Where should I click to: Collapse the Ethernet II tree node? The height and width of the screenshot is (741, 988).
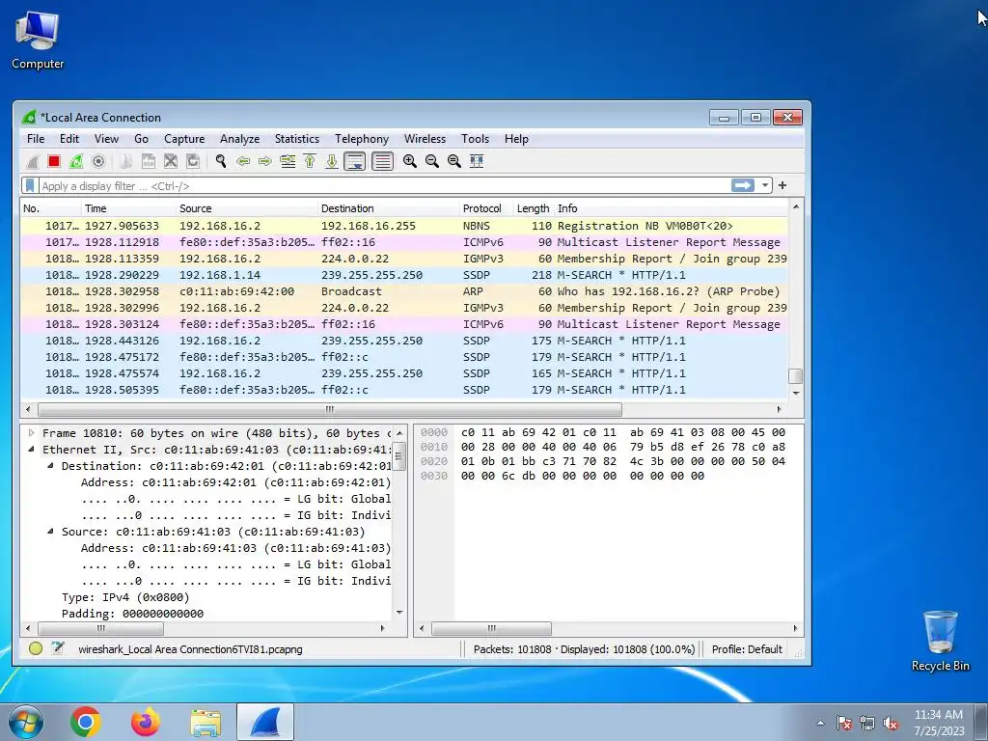click(x=31, y=450)
